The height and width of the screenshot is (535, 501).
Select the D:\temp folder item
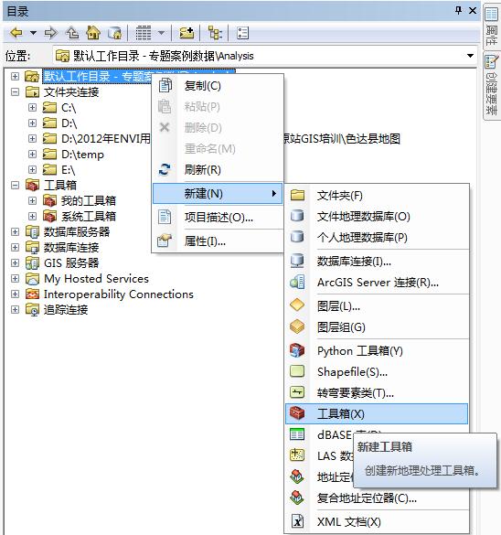pyautogui.click(x=82, y=155)
